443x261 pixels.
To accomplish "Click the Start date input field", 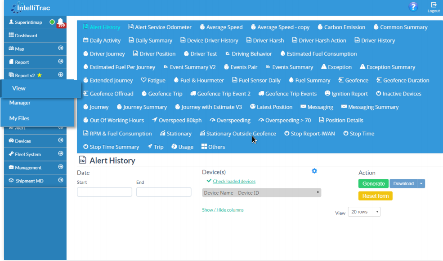I will 104,192.
